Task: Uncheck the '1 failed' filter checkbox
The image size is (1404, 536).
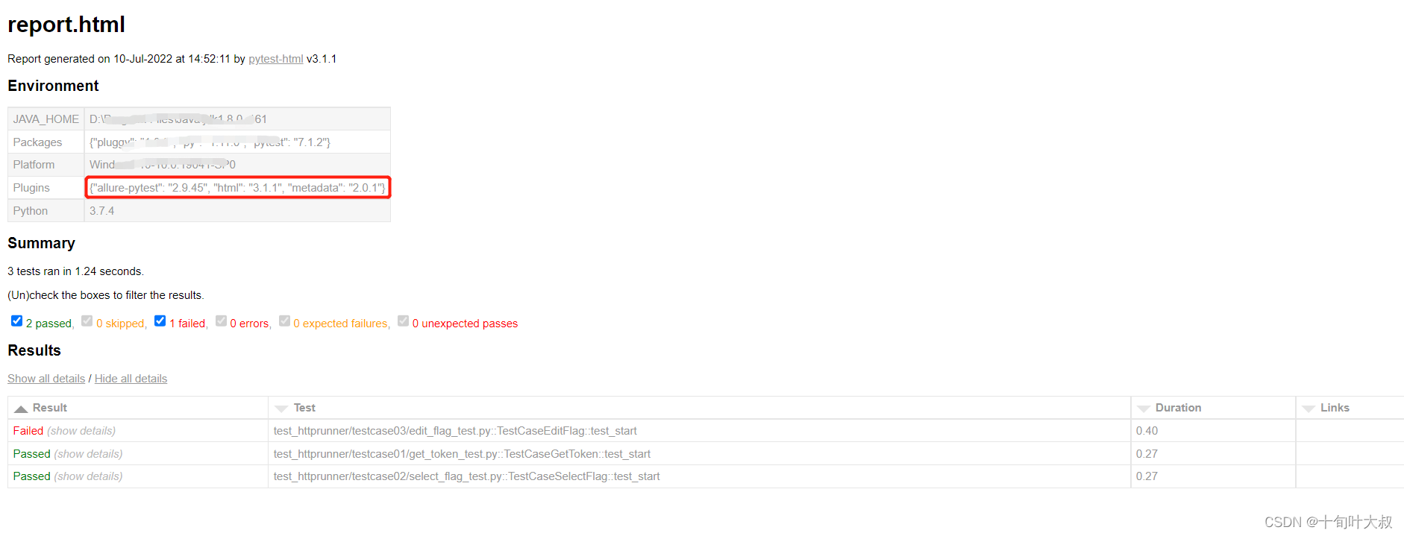Action: 160,321
